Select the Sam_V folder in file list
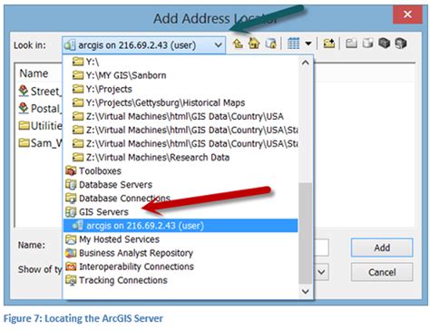 point(40,143)
